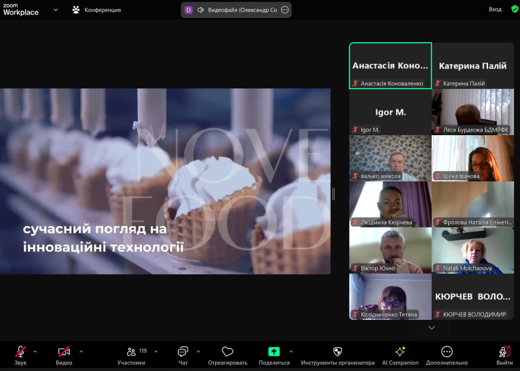Select Igor M. participant tile
The image size is (520, 371).
pos(390,112)
